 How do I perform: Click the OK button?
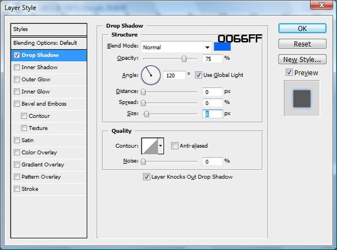[x=302, y=29]
